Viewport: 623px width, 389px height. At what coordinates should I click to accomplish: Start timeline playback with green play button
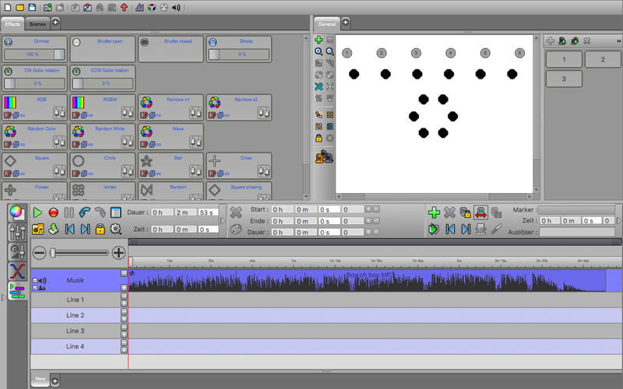(37, 212)
